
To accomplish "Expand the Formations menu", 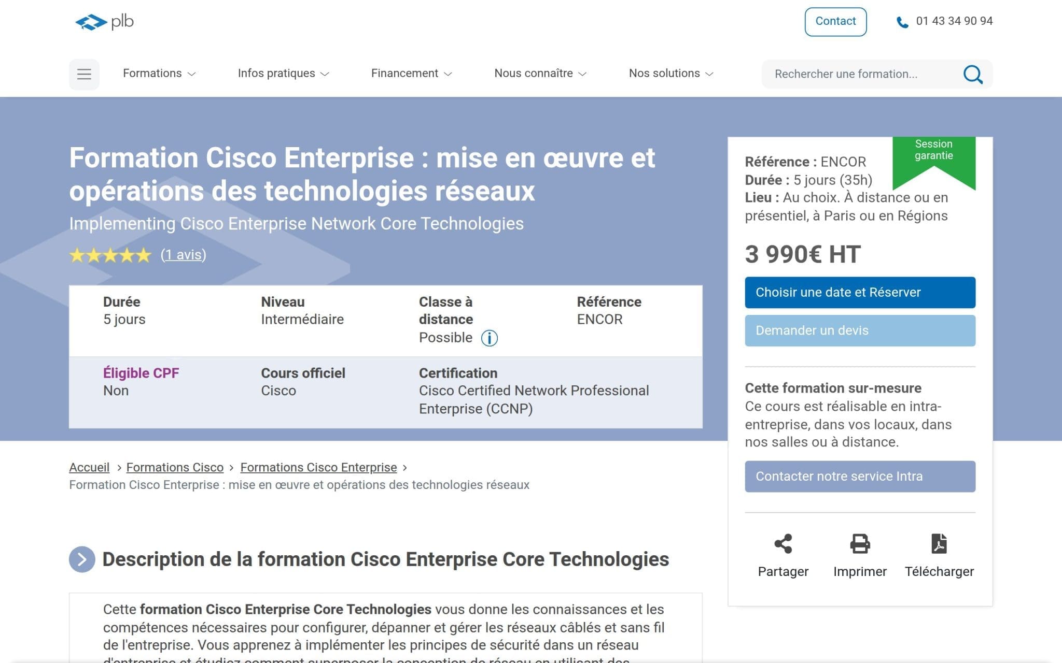I will tap(159, 74).
